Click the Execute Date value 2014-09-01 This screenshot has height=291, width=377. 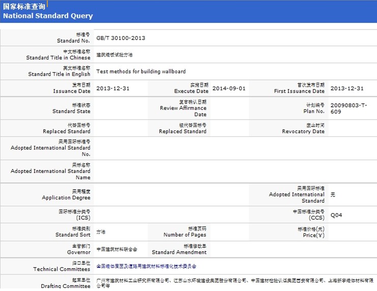coord(229,89)
